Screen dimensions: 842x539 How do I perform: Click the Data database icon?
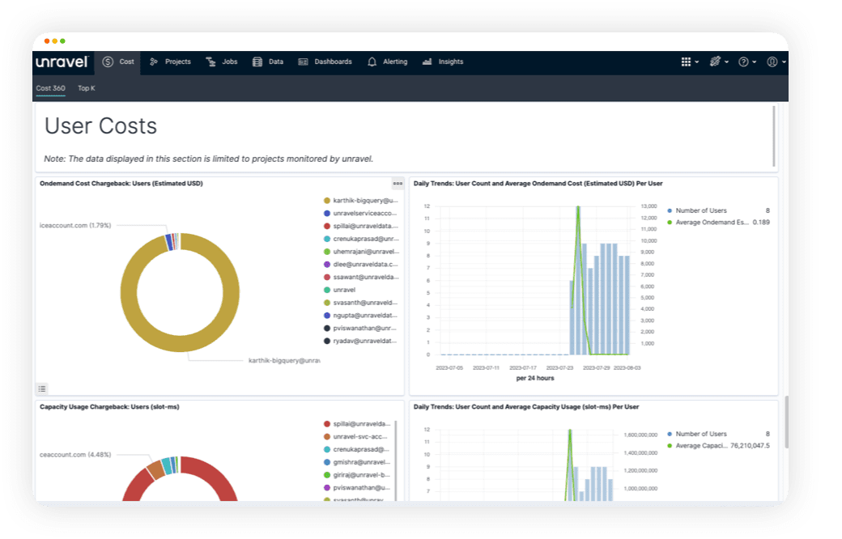257,62
